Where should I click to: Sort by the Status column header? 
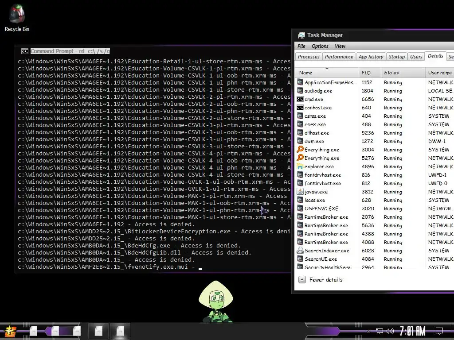pos(403,73)
